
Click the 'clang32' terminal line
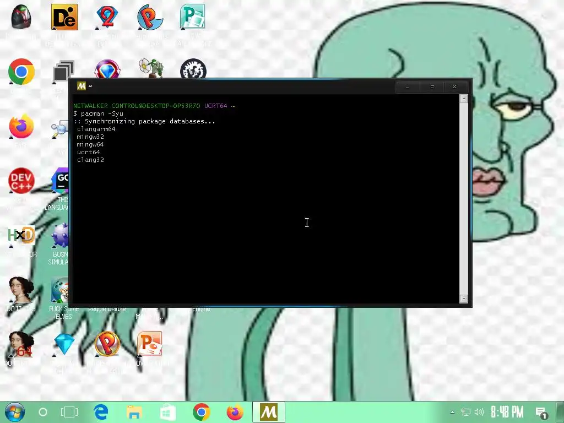90,160
